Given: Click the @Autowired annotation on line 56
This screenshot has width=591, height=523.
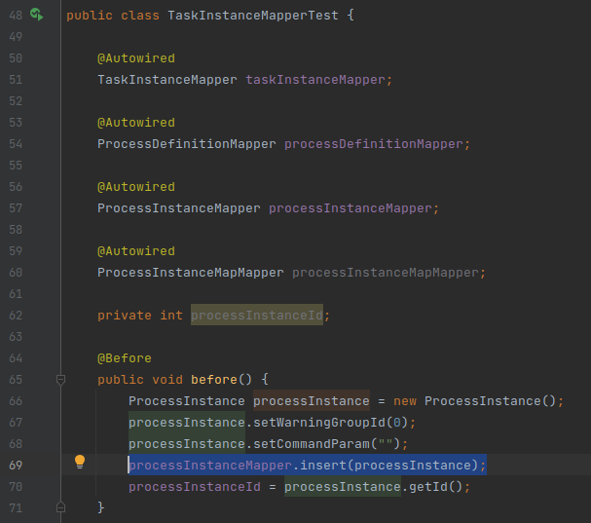Looking at the screenshot, I should pos(136,187).
